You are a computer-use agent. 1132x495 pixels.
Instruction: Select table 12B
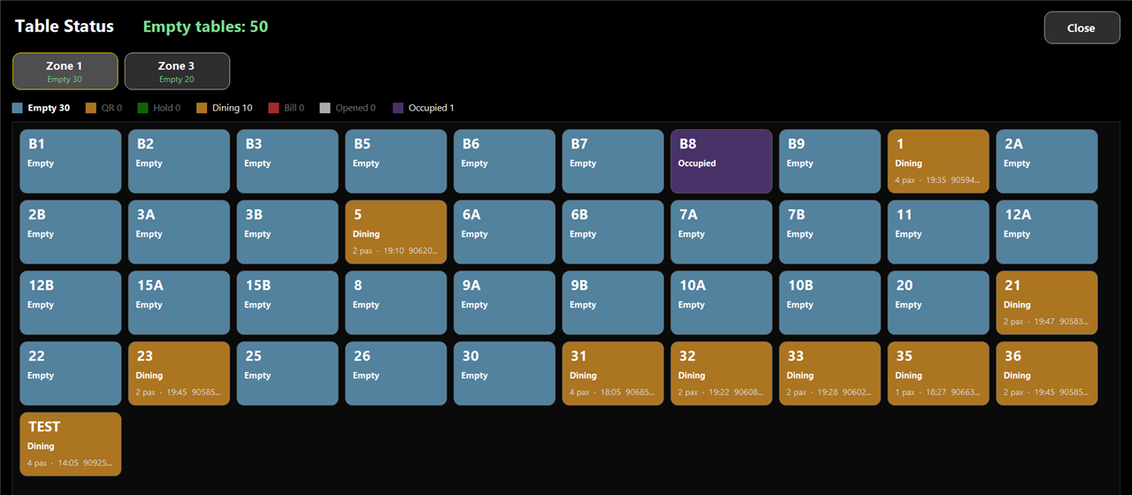[x=71, y=302]
